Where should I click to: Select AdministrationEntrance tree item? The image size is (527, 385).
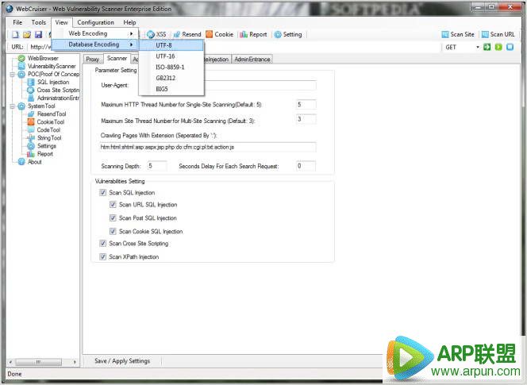(58, 98)
